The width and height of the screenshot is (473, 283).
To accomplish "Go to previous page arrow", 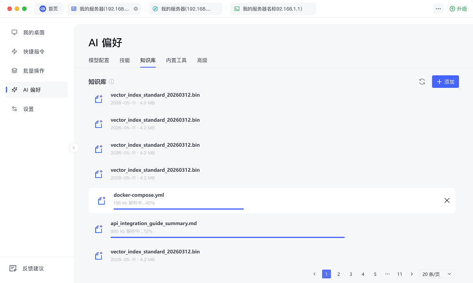I will [x=315, y=274].
